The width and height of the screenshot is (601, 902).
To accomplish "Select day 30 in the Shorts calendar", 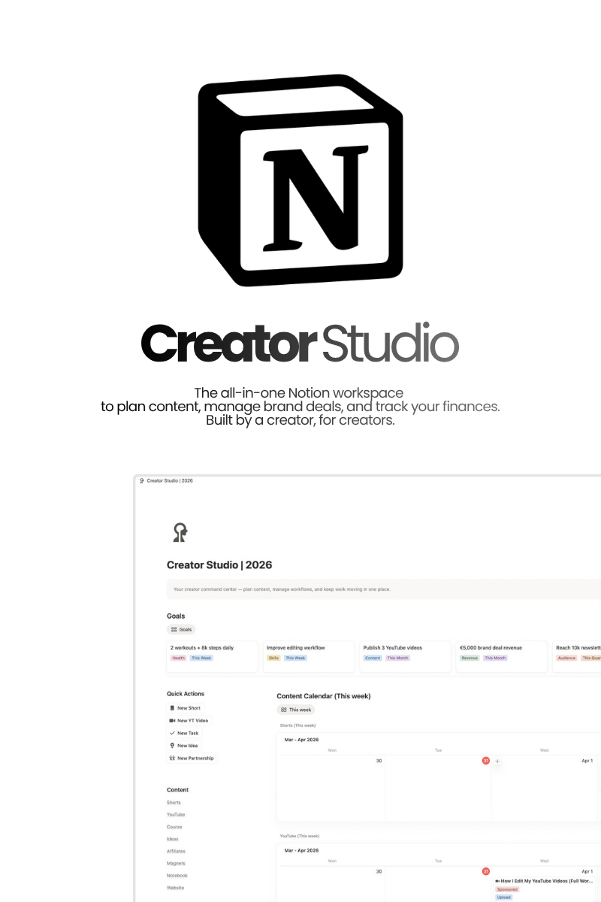I will 379,761.
